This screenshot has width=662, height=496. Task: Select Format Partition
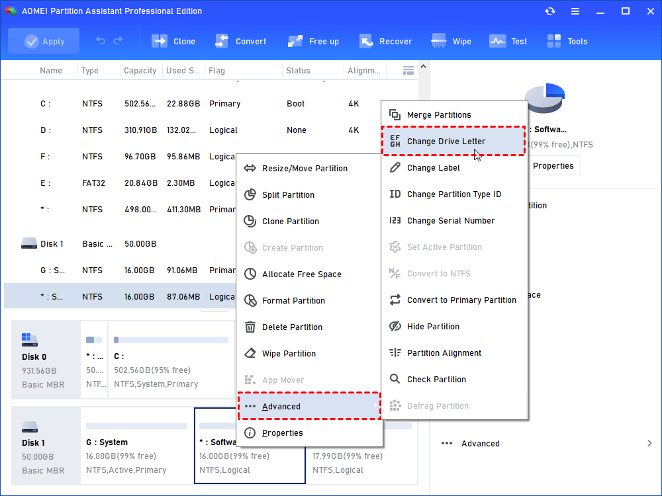(309, 301)
